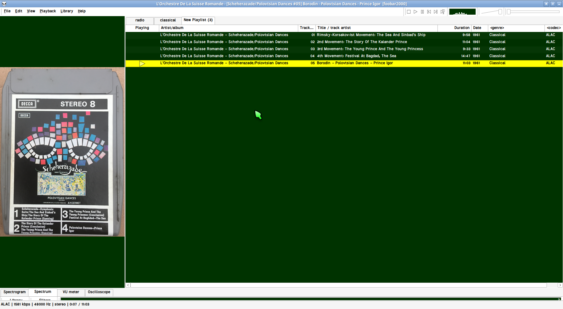Skip to the next track

point(436,12)
